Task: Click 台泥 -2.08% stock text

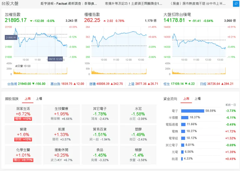Action: coord(138,119)
